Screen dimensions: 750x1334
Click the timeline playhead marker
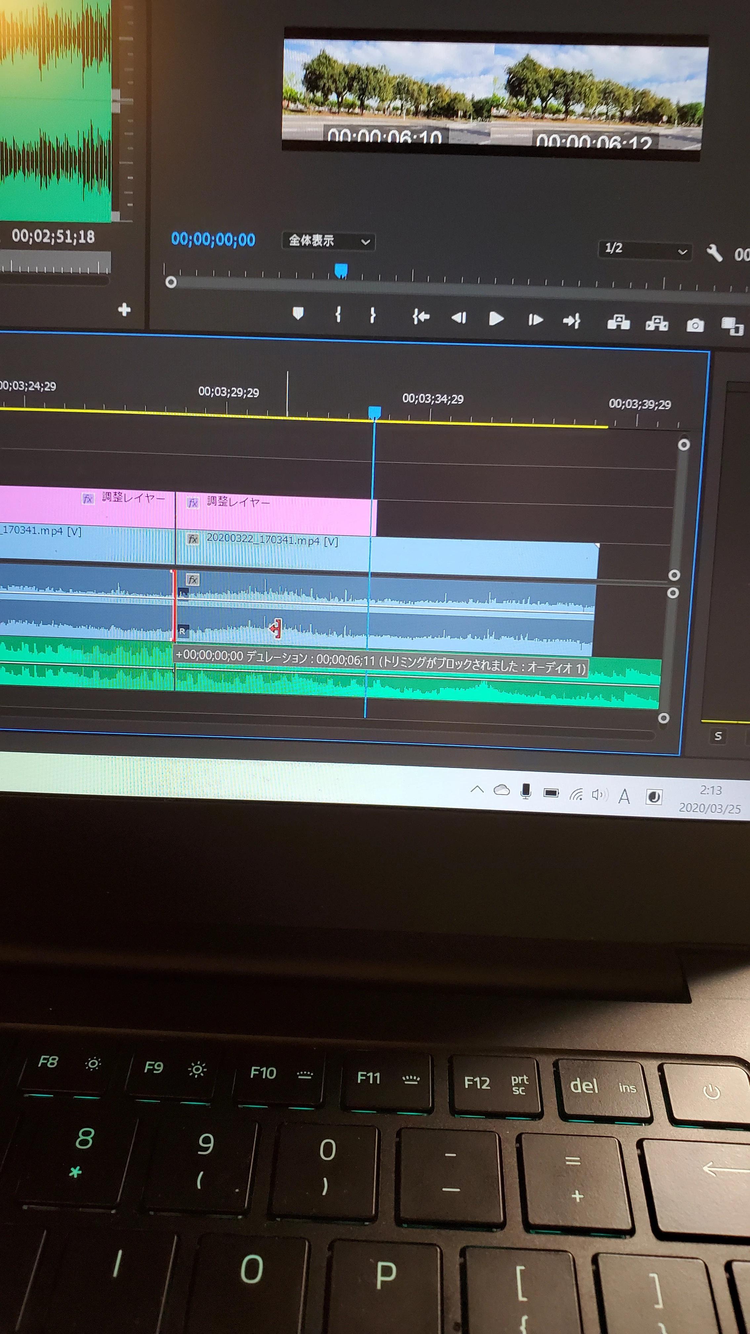pyautogui.click(x=374, y=412)
